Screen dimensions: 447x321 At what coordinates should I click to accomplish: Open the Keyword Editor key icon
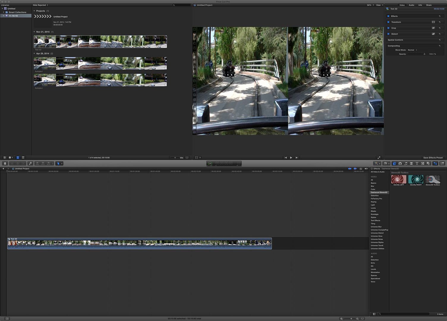[30, 163]
